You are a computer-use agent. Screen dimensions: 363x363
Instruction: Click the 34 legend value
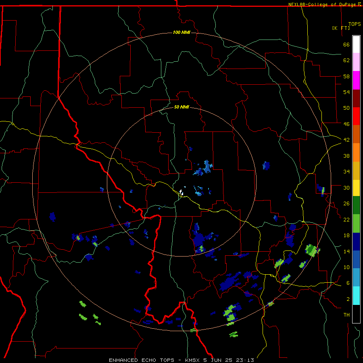[x=346, y=172]
